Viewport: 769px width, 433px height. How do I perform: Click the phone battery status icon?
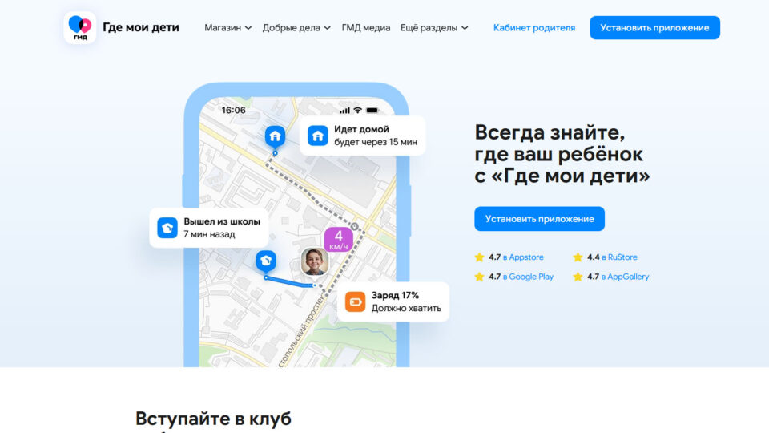click(372, 111)
